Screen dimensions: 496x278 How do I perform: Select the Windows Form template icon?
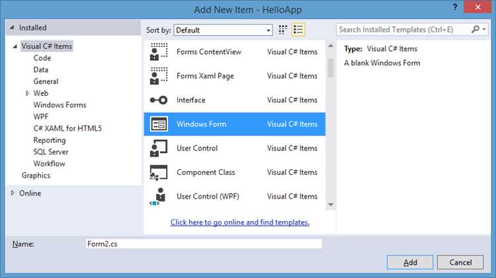pos(159,124)
